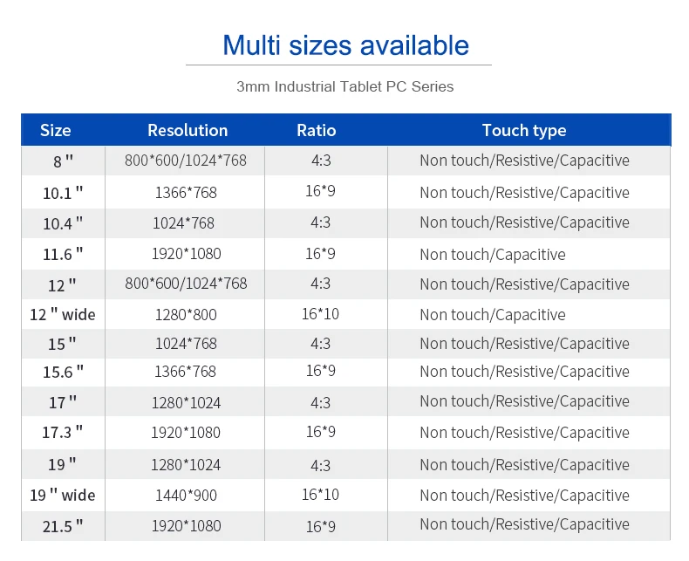Click the 15.6" size cell

[x=63, y=372]
